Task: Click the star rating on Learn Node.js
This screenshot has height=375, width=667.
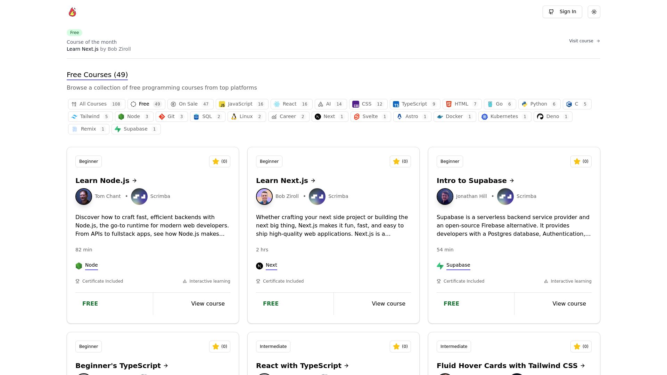Action: [x=220, y=161]
